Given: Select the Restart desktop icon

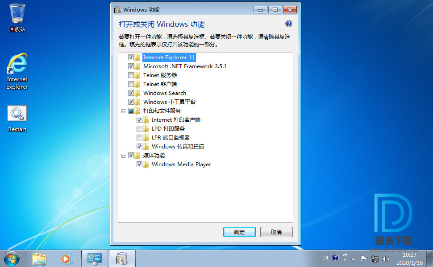Looking at the screenshot, I should pos(17,119).
